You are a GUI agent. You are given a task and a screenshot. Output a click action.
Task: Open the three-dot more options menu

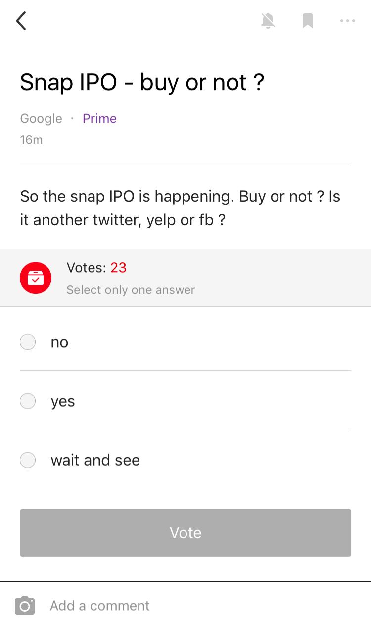click(347, 21)
